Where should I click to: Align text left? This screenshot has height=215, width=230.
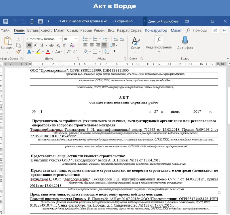(x=85, y=45)
